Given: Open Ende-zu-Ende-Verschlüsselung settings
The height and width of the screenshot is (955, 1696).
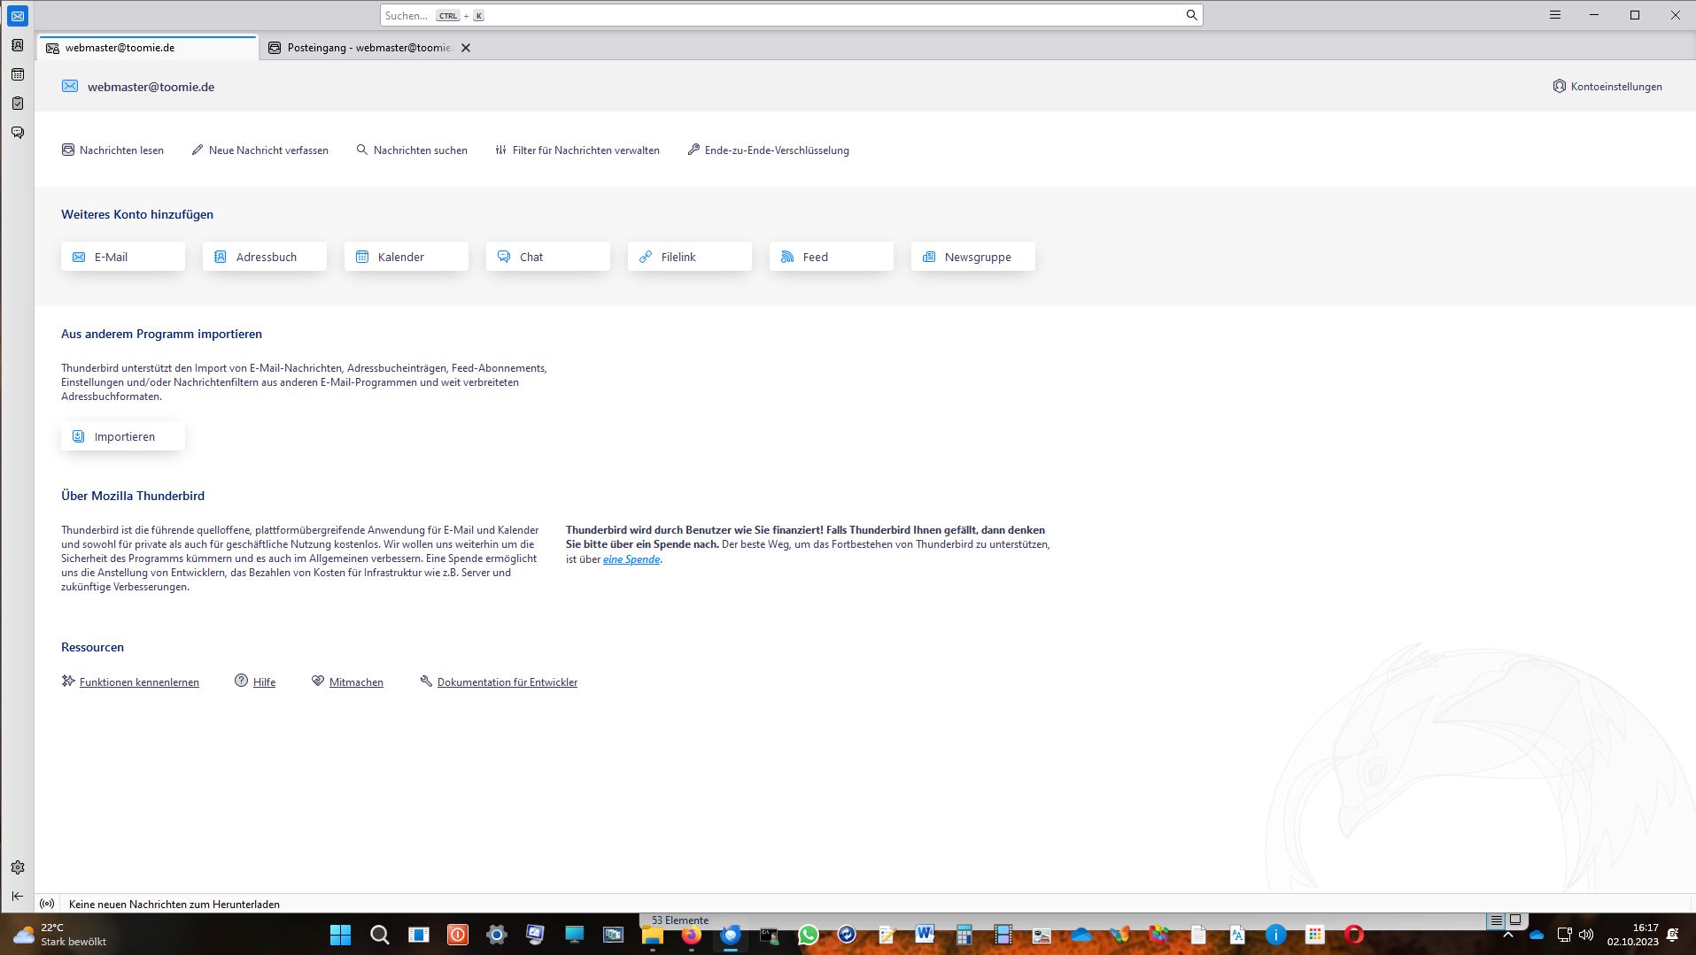Looking at the screenshot, I should pos(768,150).
